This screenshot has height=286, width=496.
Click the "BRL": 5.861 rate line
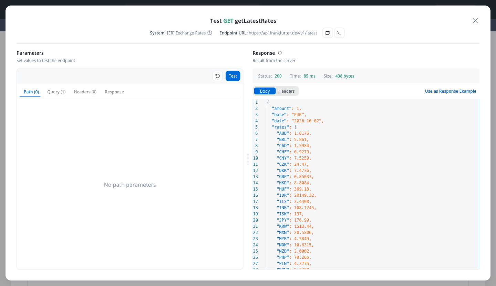[292, 140]
